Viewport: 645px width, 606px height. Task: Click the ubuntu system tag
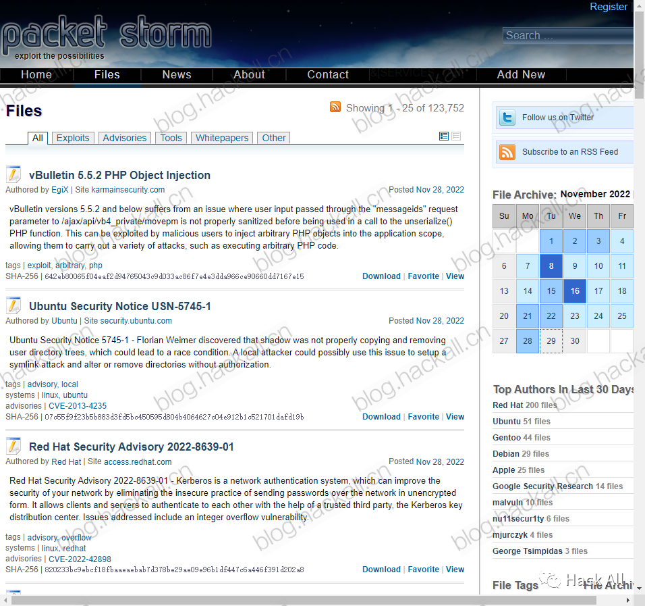click(x=76, y=395)
